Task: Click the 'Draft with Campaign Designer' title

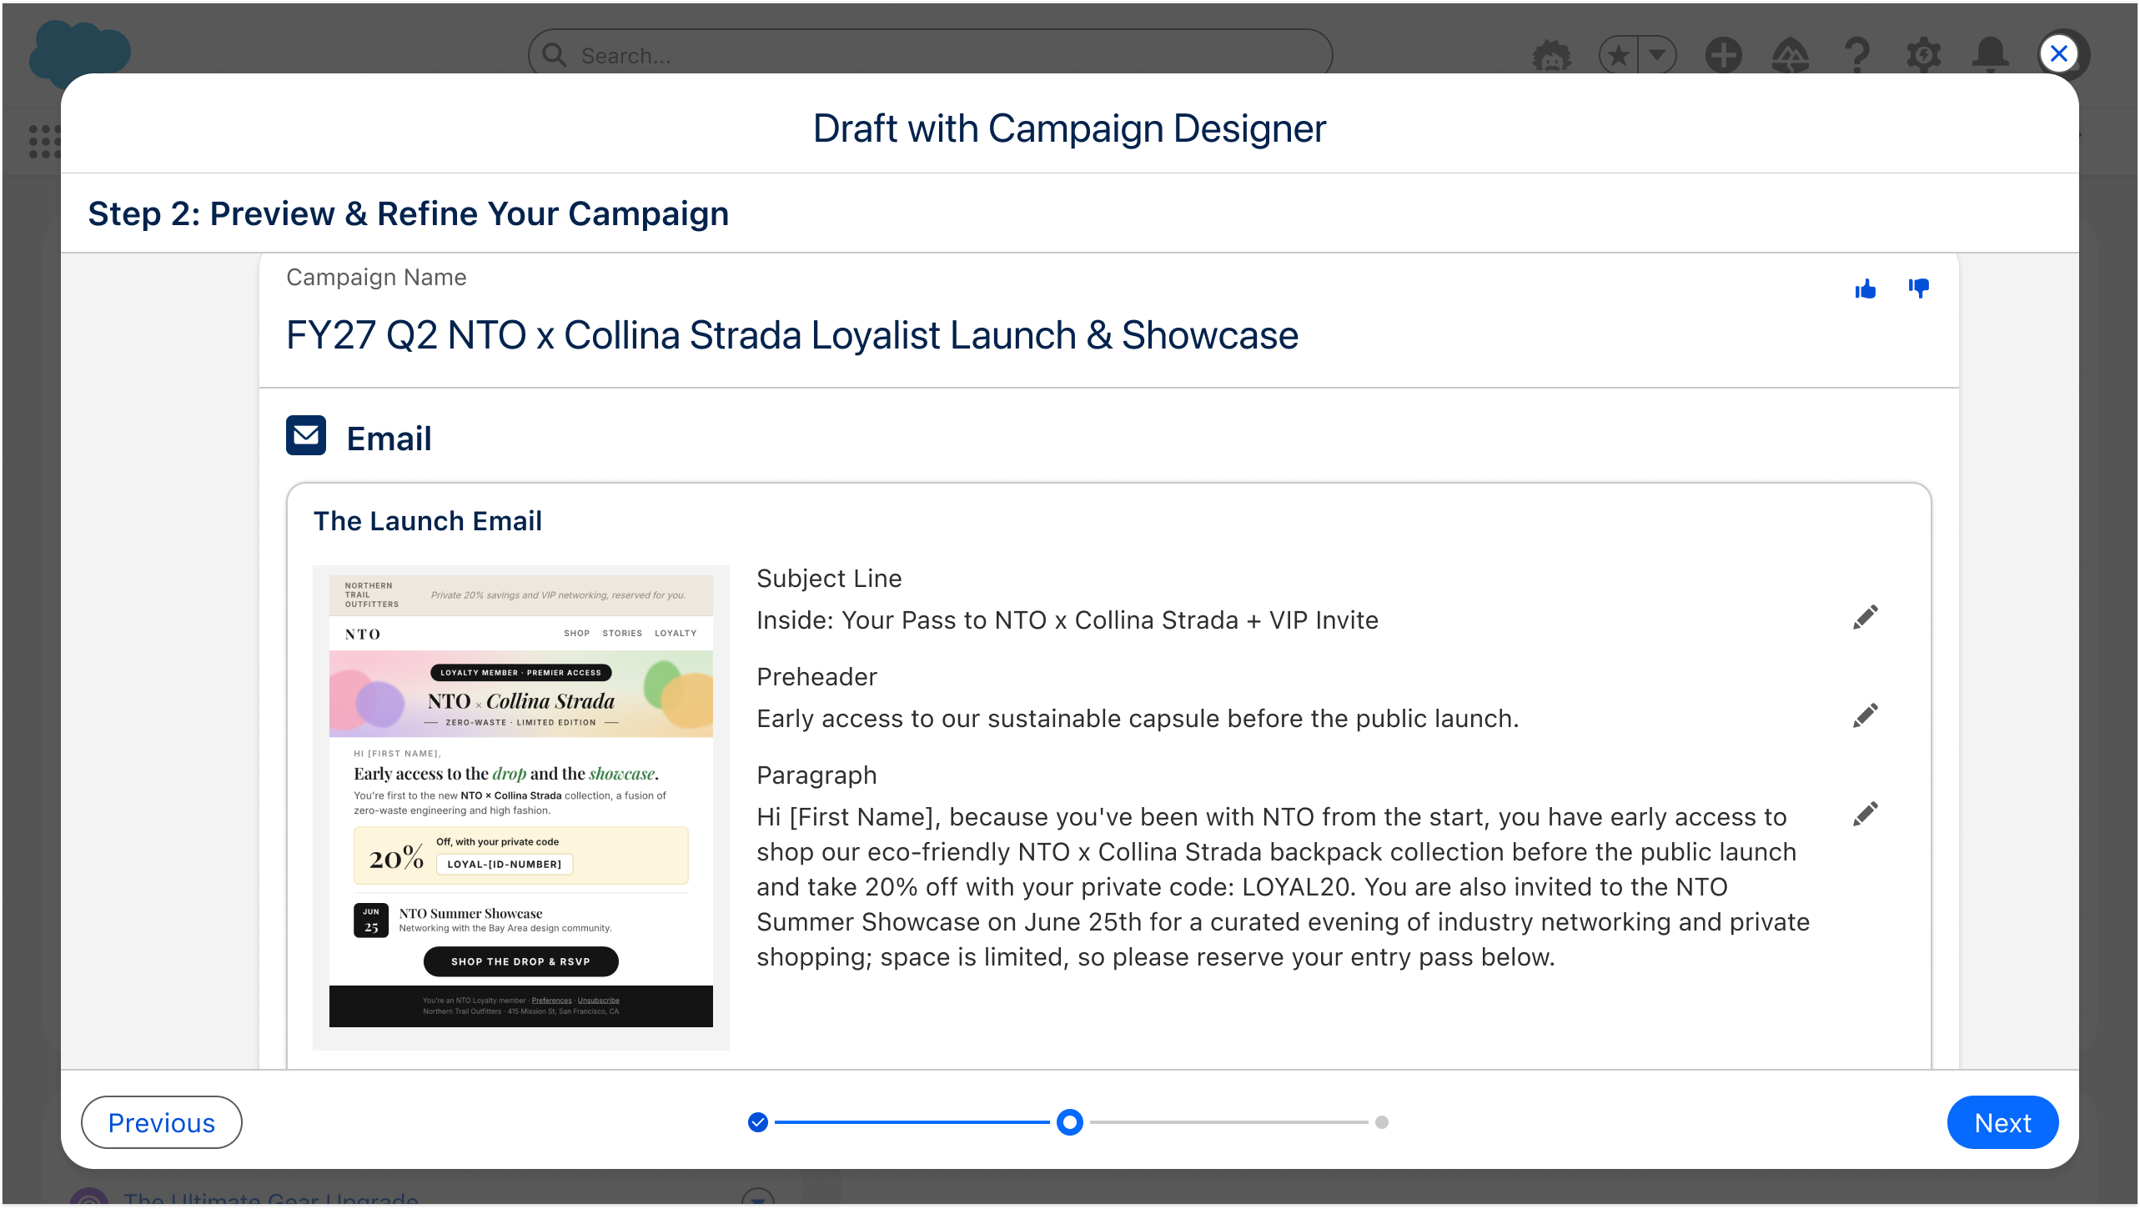Action: [x=1069, y=128]
